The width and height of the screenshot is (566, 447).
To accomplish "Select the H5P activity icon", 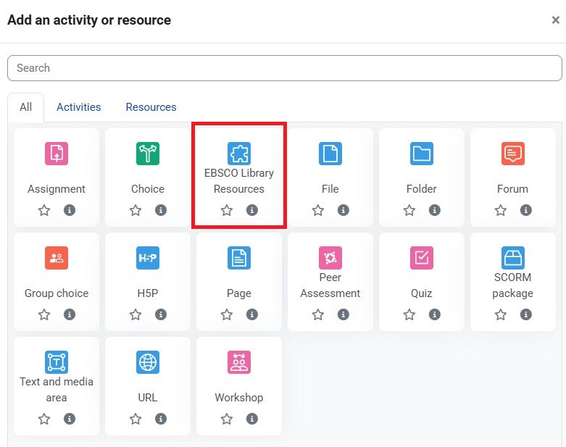I will [148, 258].
